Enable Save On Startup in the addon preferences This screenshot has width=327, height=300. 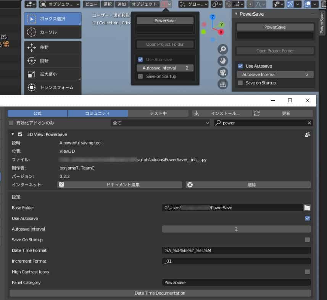click(308, 240)
